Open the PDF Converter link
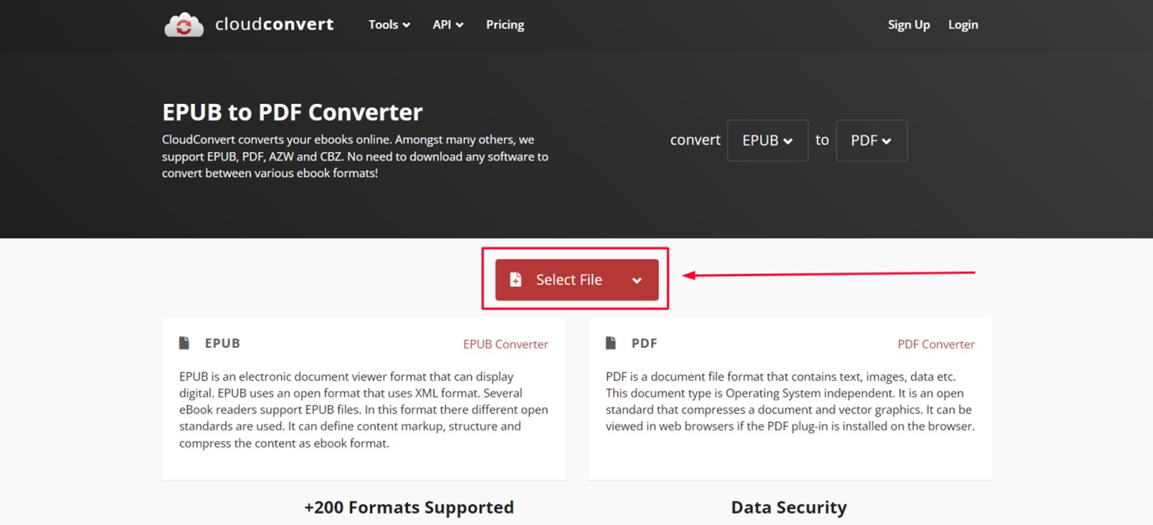The width and height of the screenshot is (1153, 525). (x=937, y=344)
